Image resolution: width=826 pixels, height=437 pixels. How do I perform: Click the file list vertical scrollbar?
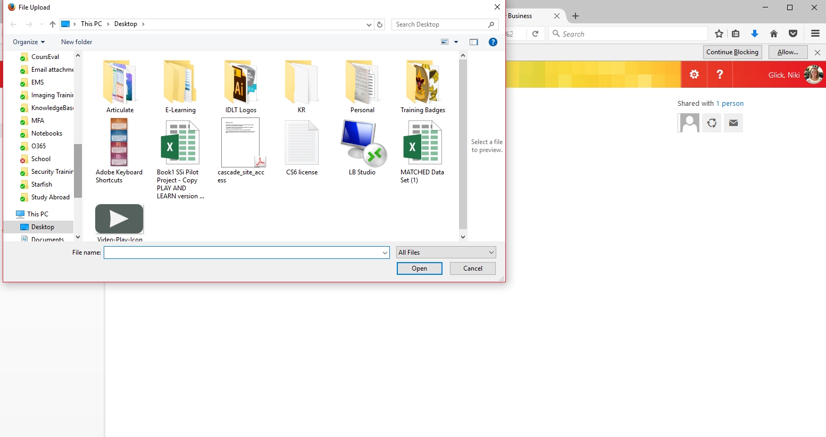[463, 144]
